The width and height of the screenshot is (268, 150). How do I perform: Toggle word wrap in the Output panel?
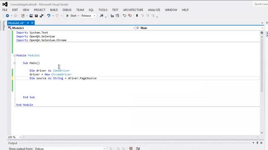point(138,148)
